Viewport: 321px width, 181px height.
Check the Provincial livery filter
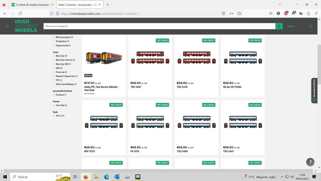[54, 72]
